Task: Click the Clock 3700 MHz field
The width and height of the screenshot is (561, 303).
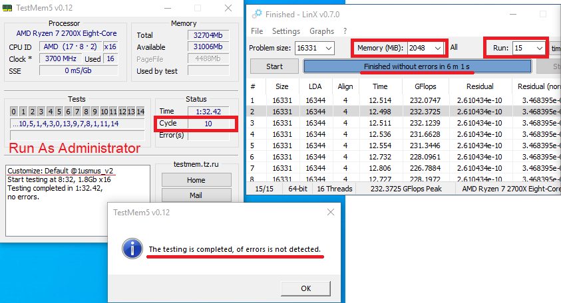Action: pos(61,58)
